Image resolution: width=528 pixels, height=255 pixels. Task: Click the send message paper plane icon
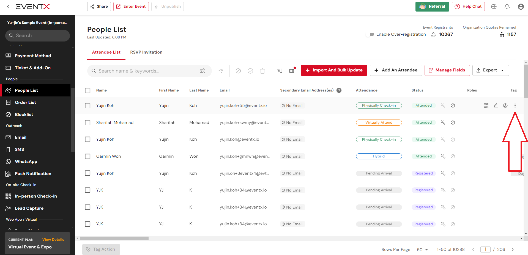pyautogui.click(x=221, y=71)
